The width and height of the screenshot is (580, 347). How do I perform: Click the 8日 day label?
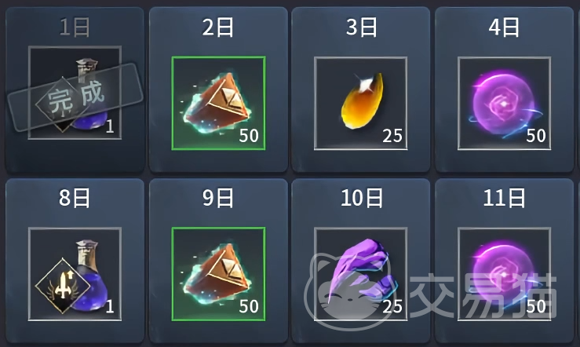tap(75, 198)
